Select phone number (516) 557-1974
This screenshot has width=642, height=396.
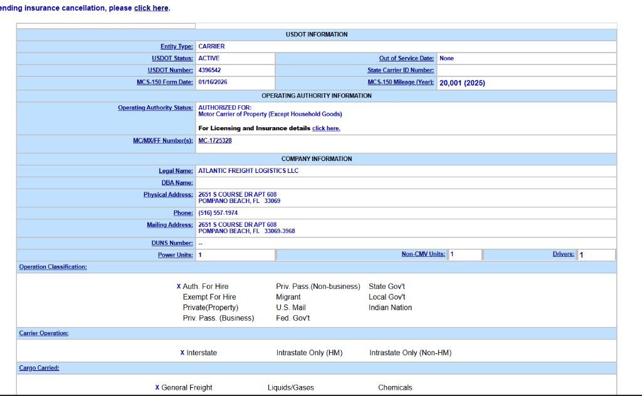click(x=218, y=213)
